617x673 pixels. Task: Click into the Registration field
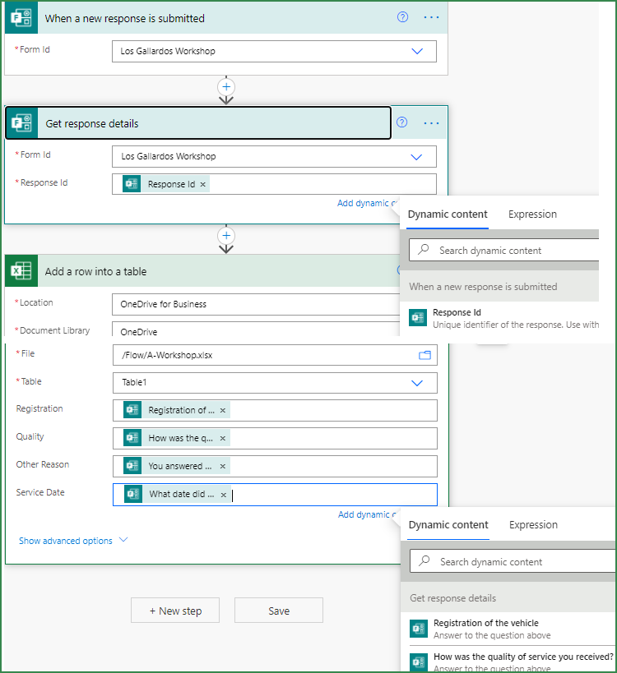tap(275, 410)
